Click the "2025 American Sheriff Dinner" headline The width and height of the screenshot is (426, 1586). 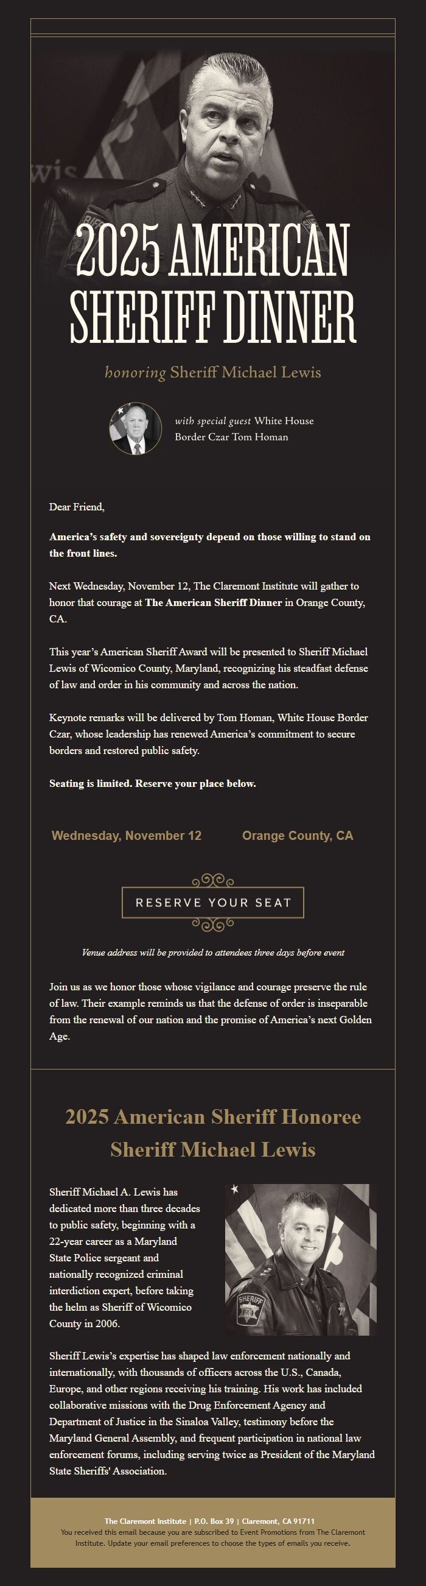(213, 283)
